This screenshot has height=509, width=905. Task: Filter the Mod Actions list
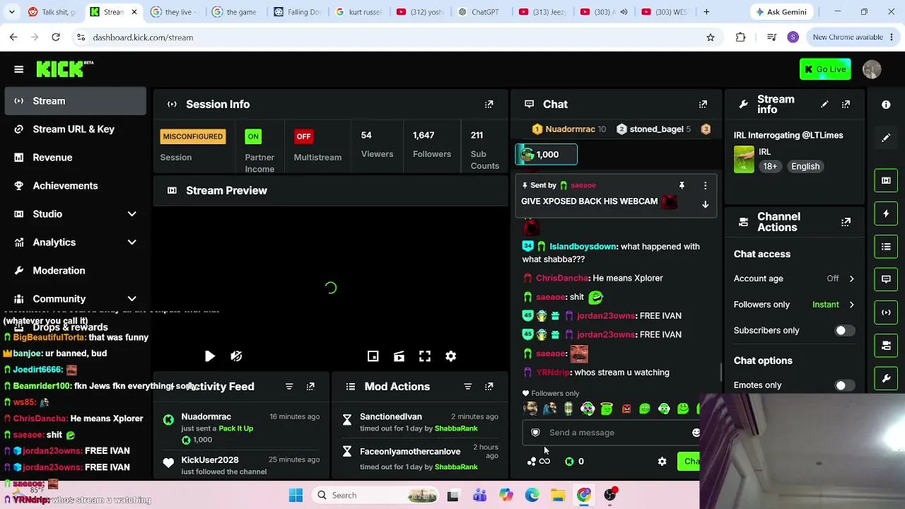click(467, 387)
